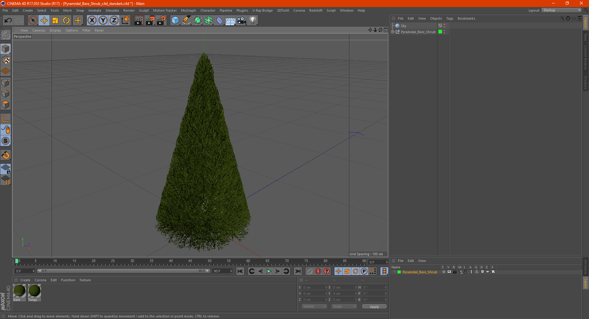Screen dimensions: 589x319
Task: Click the orange magnet workplane icon
Action: click(x=6, y=155)
